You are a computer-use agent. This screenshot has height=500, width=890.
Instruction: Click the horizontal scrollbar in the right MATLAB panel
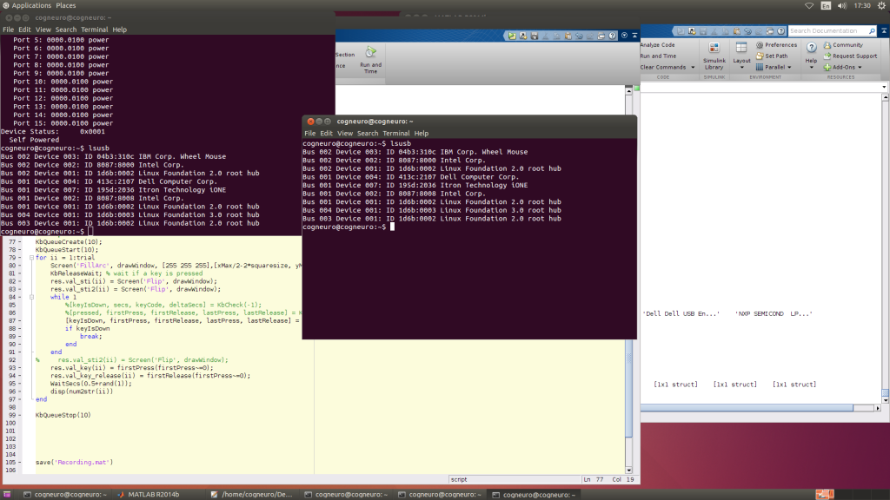click(x=747, y=408)
